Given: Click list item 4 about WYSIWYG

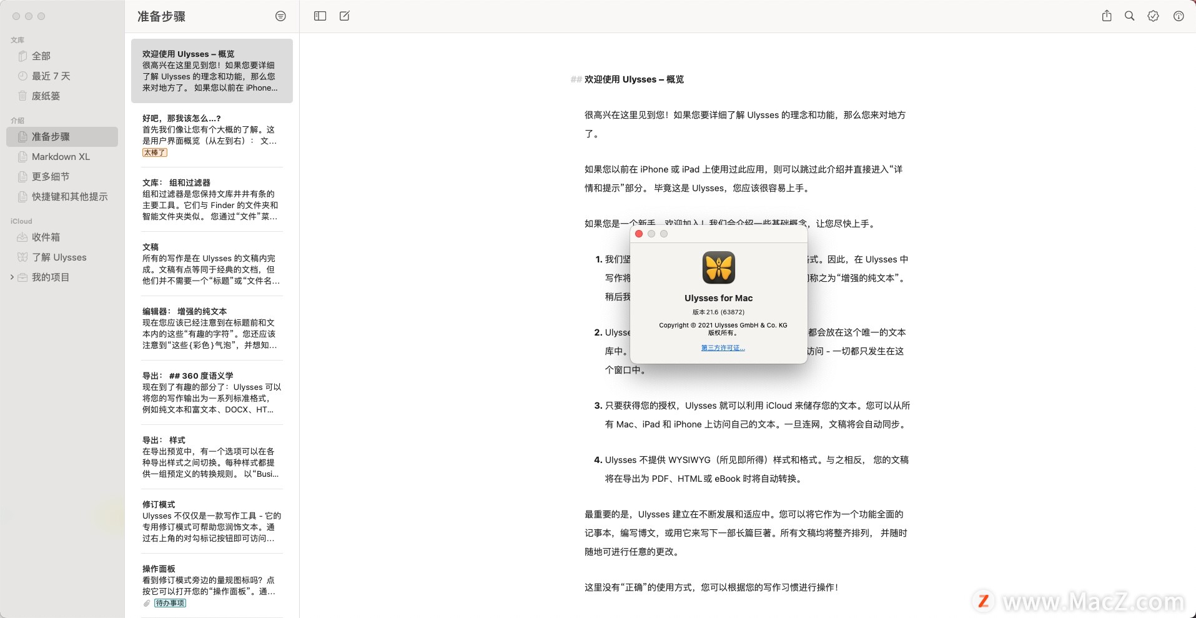Looking at the screenshot, I should (751, 469).
